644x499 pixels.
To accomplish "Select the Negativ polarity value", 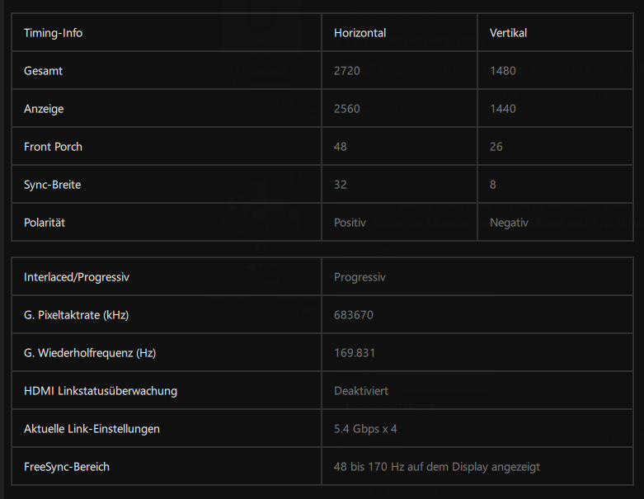I will click(x=509, y=223).
